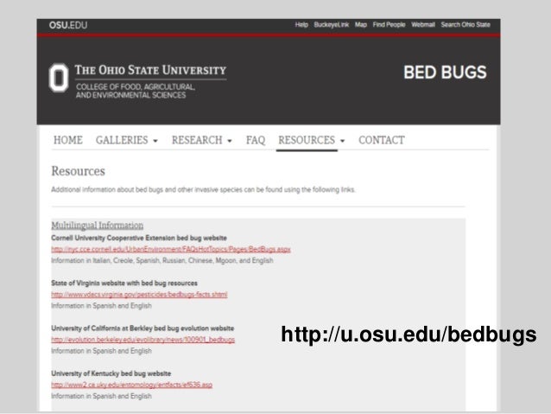Click The Ohio State University wordmark
Viewport: 551px width, 414px height.
[150, 70]
